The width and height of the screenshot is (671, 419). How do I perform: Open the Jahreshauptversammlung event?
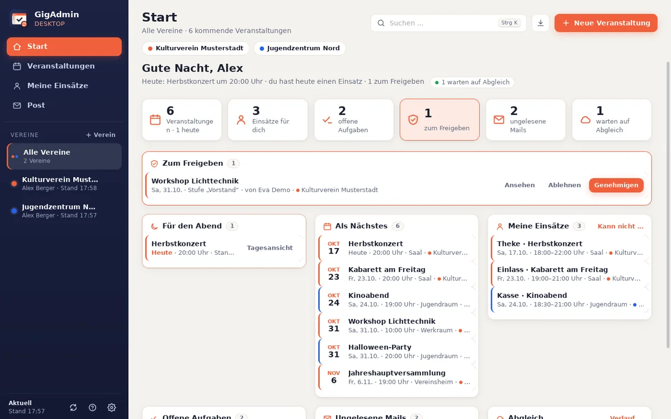396,377
